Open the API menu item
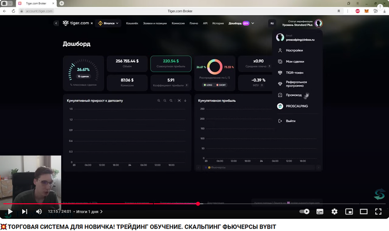The height and width of the screenshot is (231, 389). 205,23
